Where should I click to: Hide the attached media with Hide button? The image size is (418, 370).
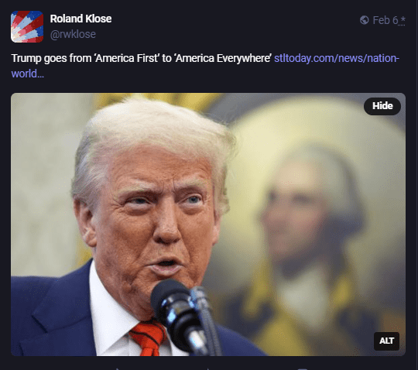click(x=382, y=106)
